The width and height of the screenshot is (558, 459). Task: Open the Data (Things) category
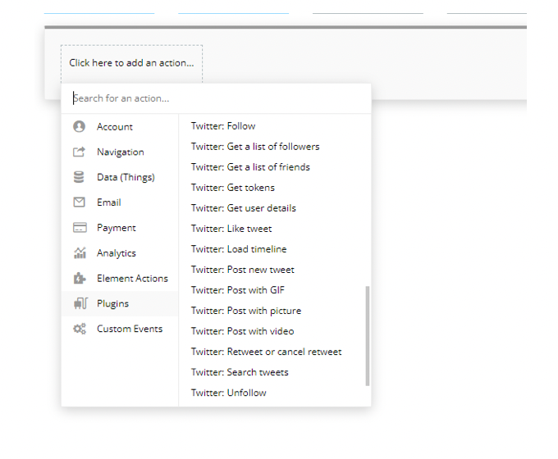(120, 177)
